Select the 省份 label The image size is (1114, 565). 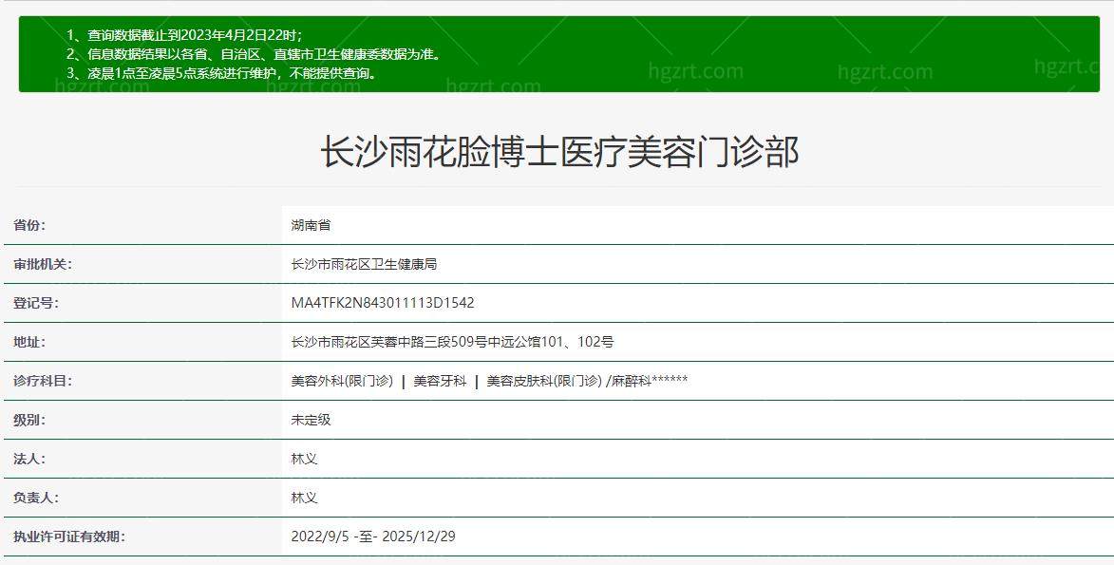point(29,225)
